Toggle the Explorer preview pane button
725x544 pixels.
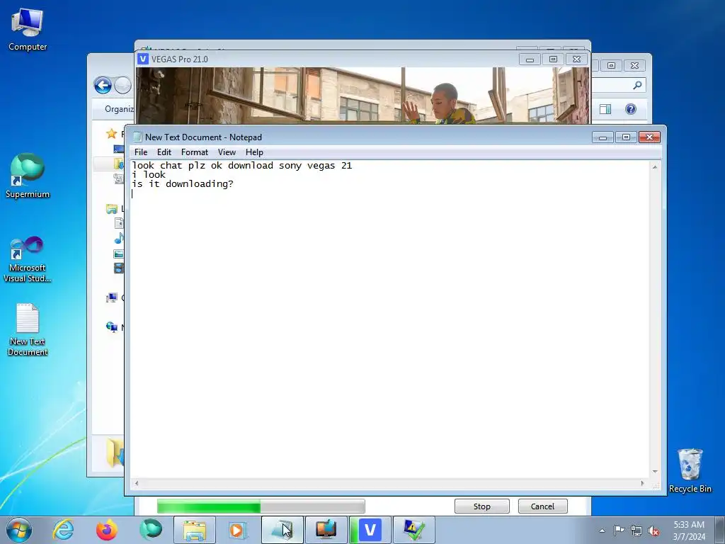pyautogui.click(x=605, y=109)
